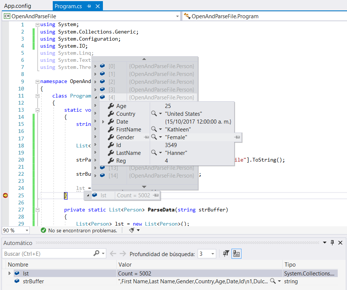Click the search magnifier in Automático panel
This screenshot has height=290, width=347.
click(x=96, y=254)
